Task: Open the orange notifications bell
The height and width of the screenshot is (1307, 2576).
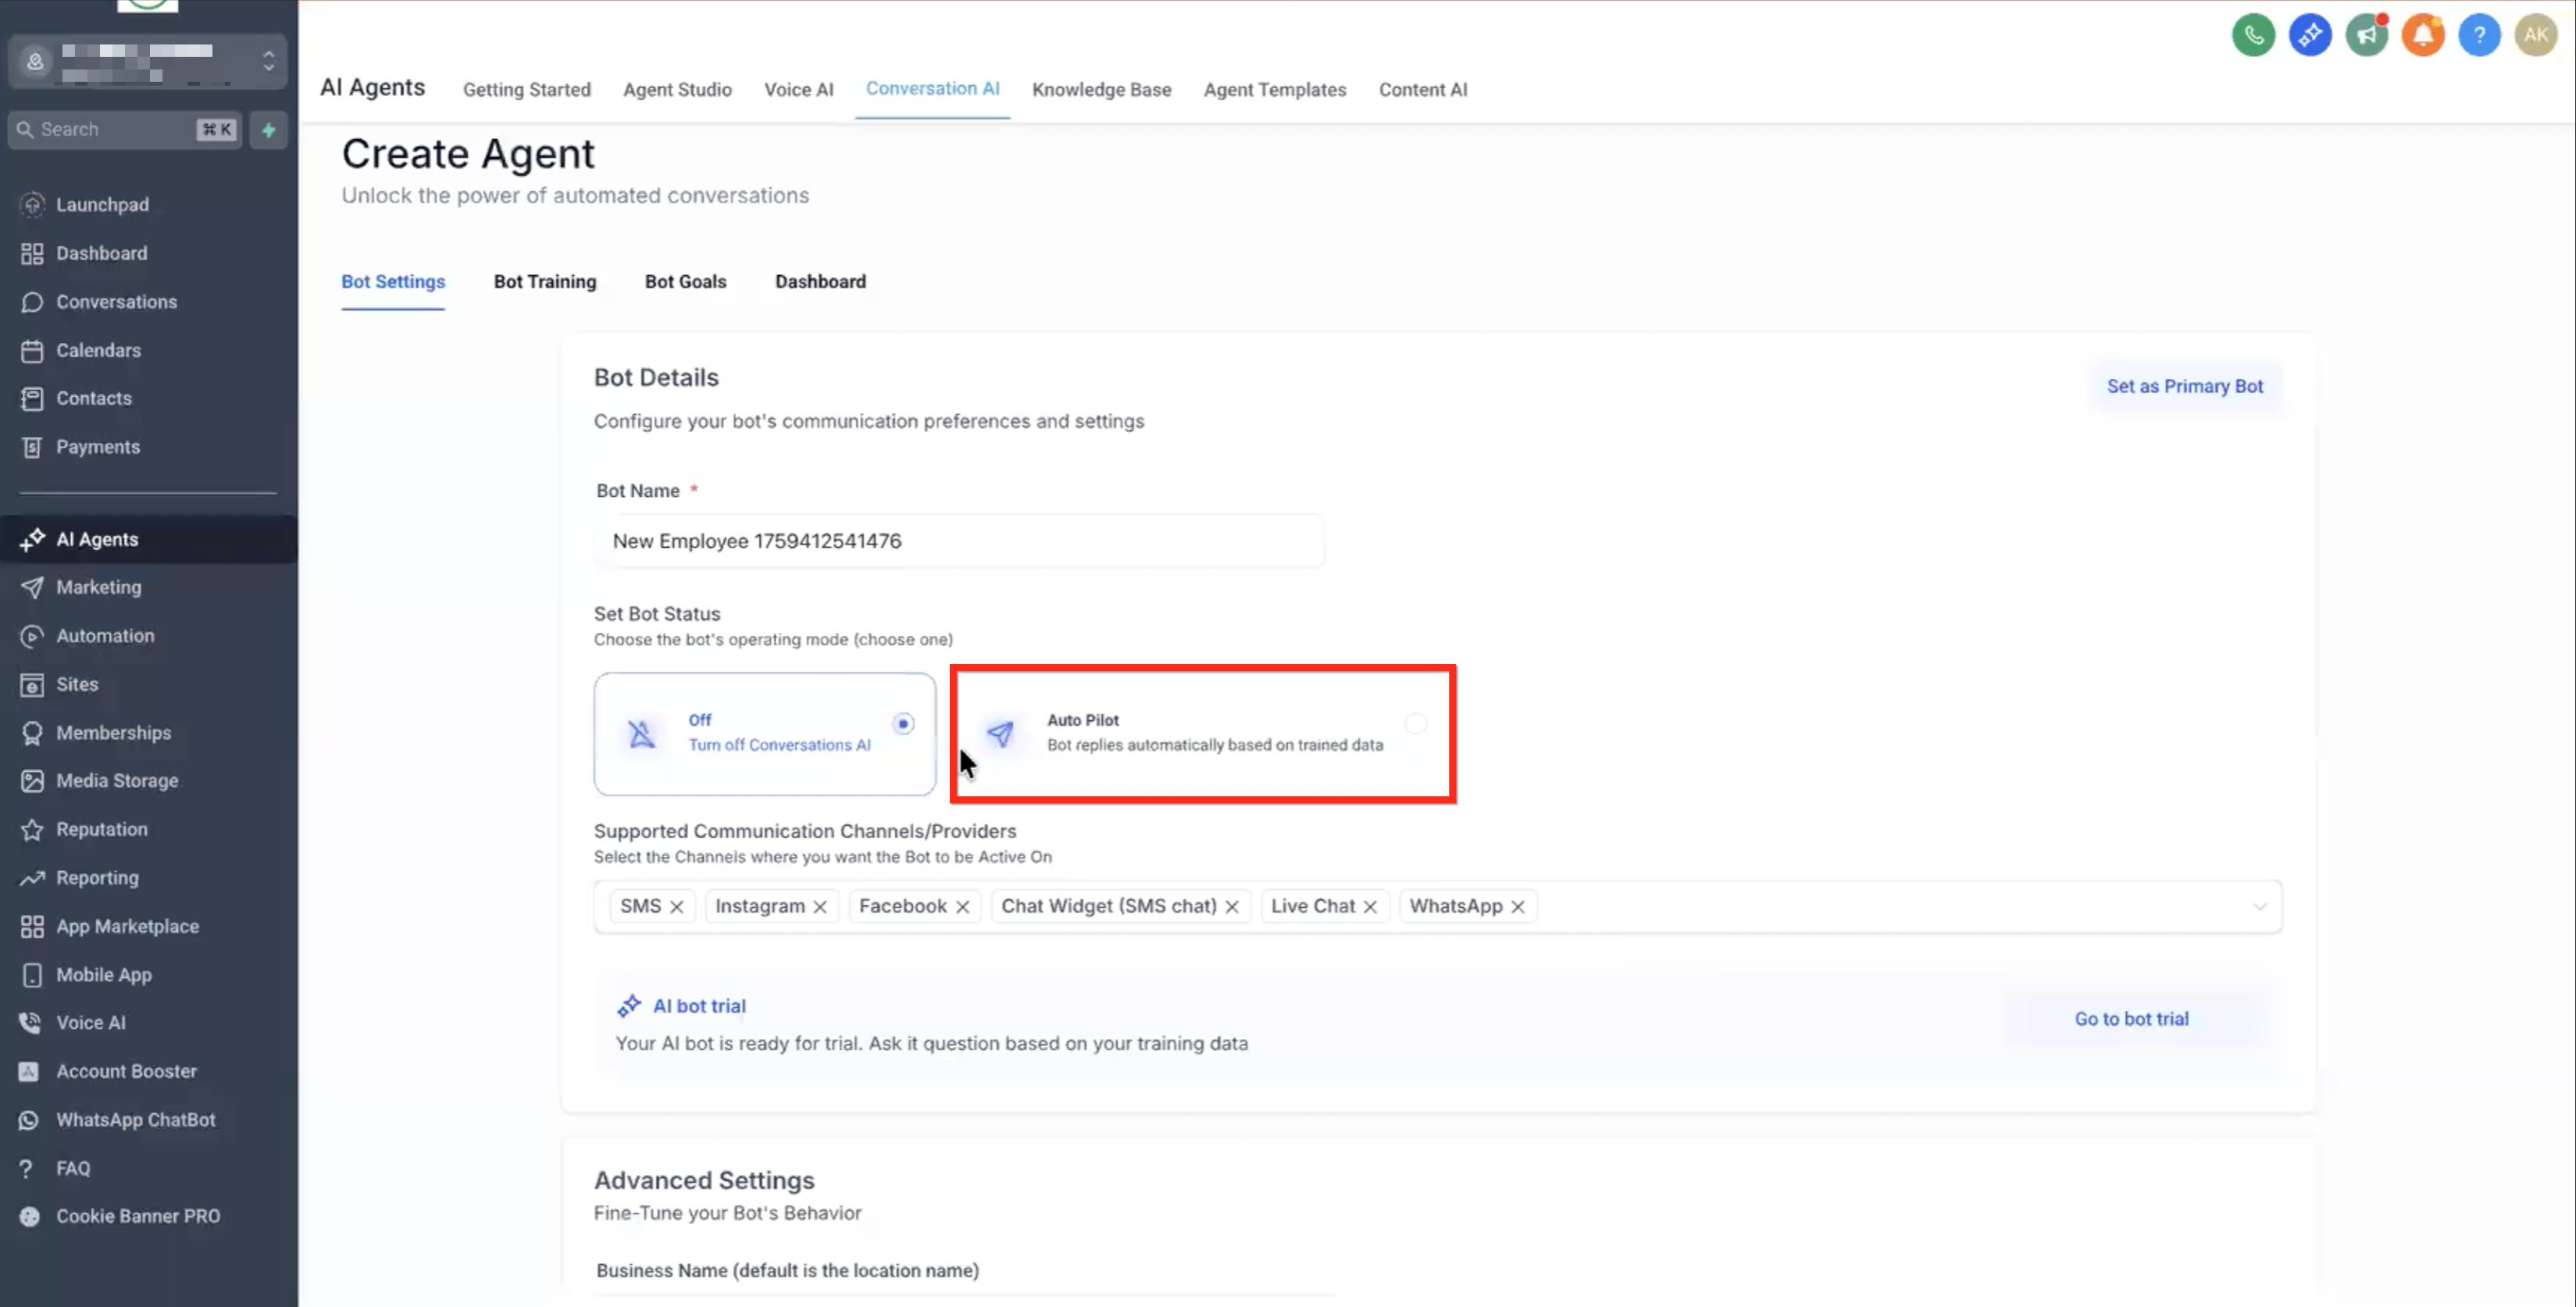Action: pos(2422,36)
